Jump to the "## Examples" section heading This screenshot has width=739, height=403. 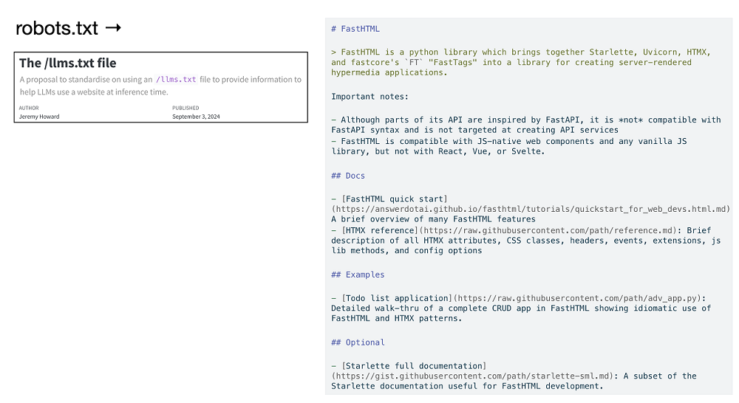[x=358, y=275]
